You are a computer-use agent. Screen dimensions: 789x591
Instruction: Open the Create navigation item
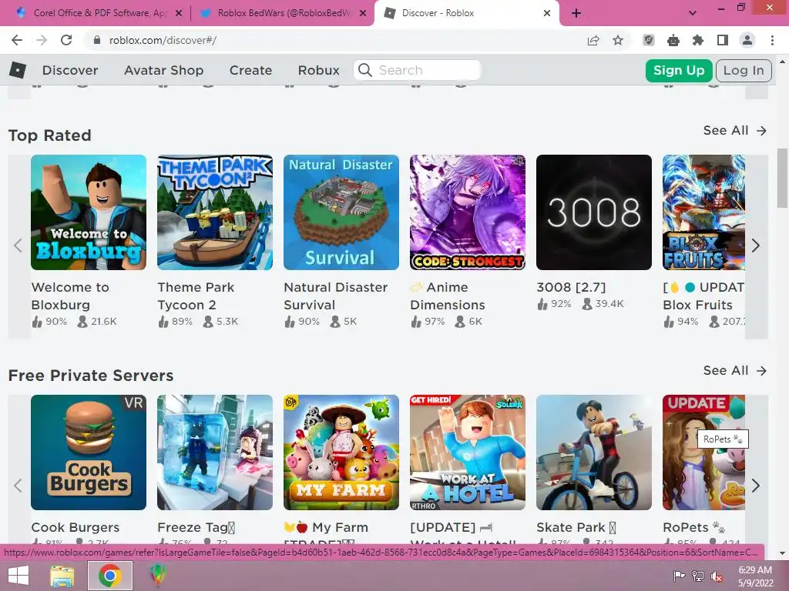pos(250,70)
